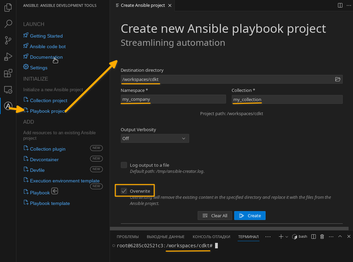
Task: Open the Extensions view icon
Action: tap(8, 73)
